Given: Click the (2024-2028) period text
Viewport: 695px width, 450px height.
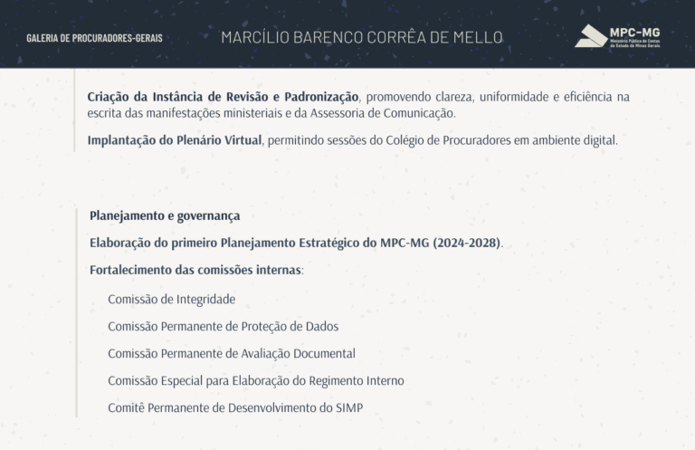Looking at the screenshot, I should coord(467,244).
